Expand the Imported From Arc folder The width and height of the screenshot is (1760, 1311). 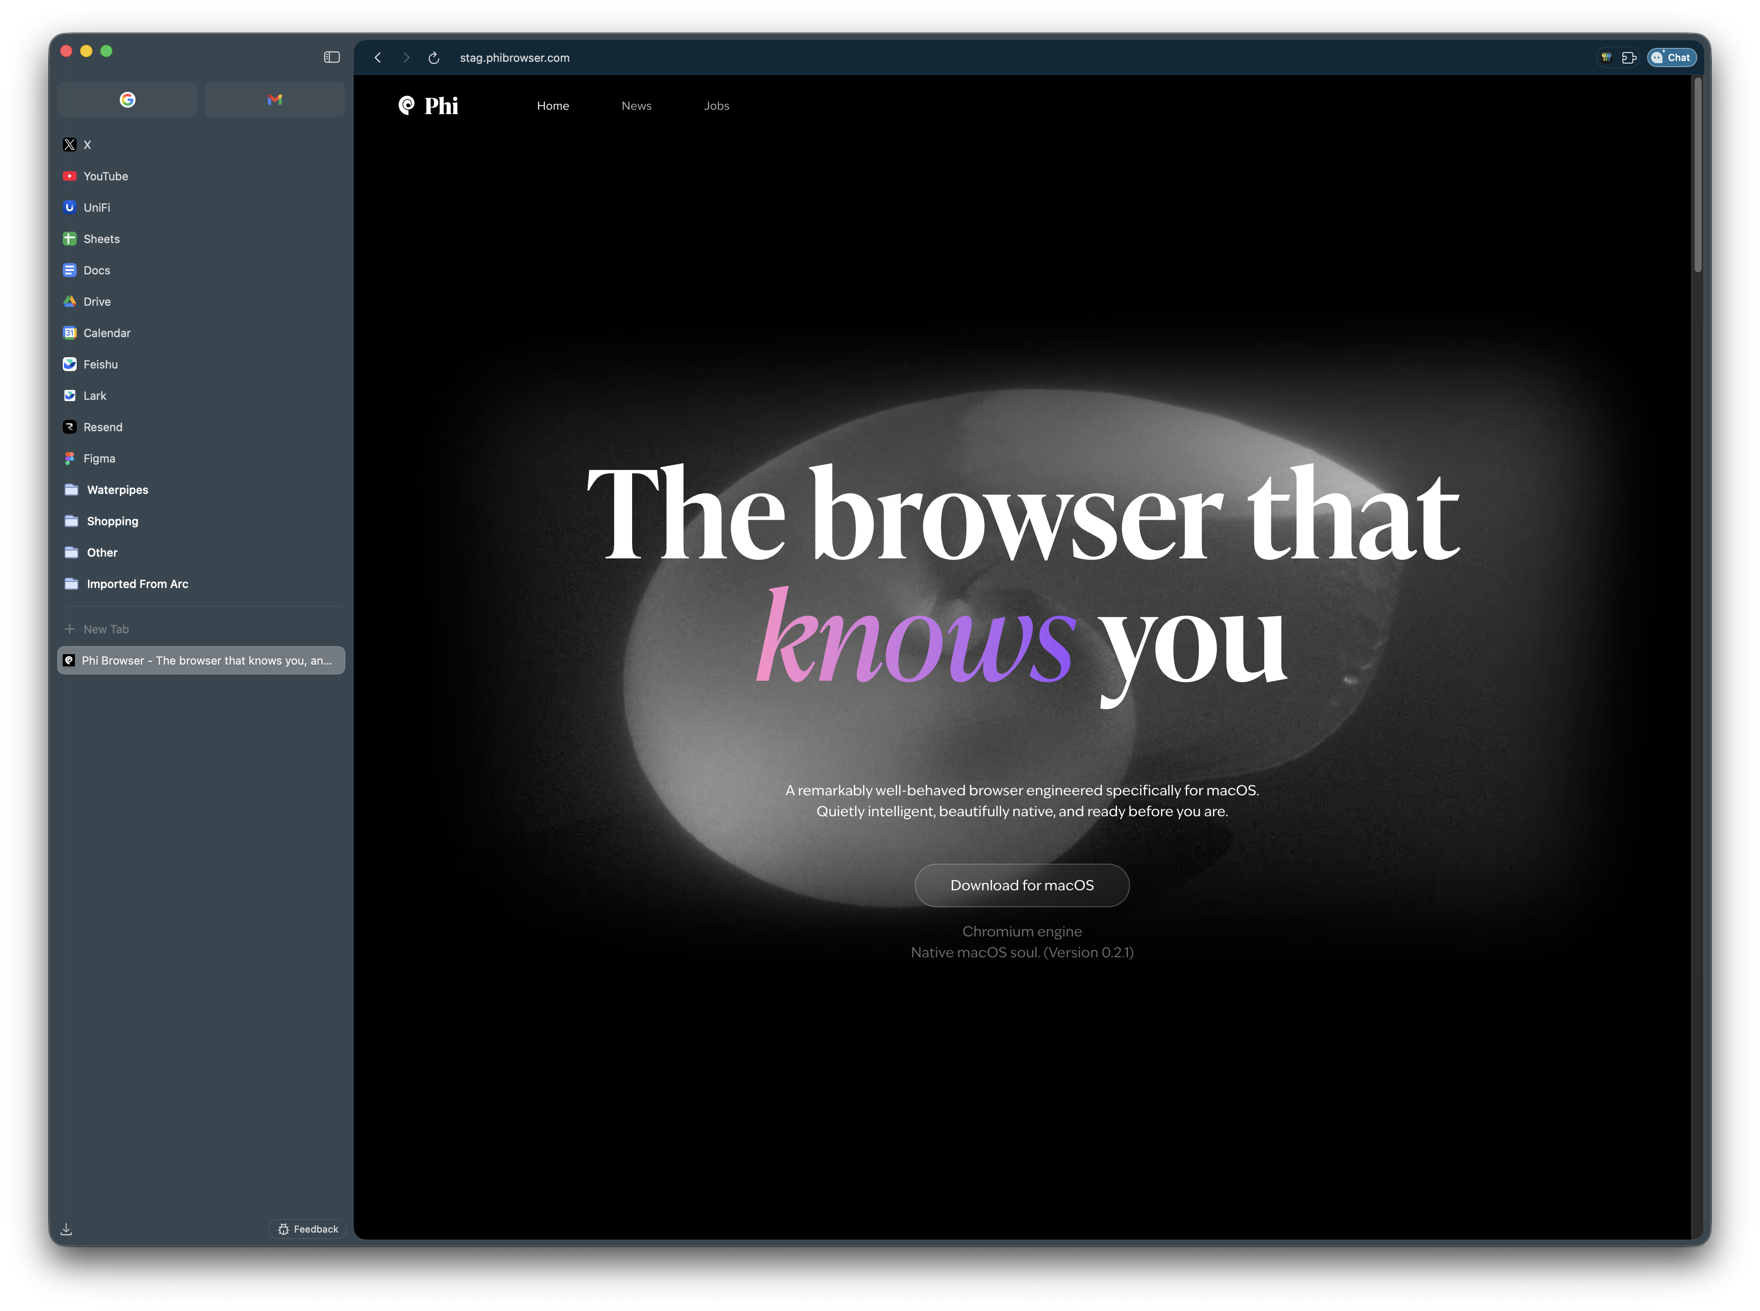137,583
